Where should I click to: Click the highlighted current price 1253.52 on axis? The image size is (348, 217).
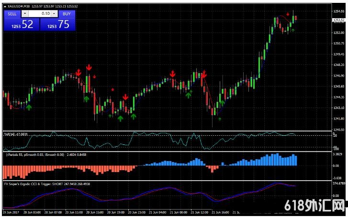click(338, 20)
